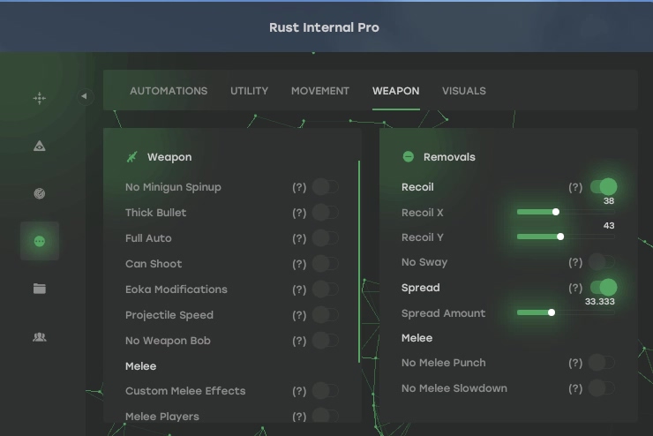This screenshot has height=436, width=653.
Task: Switch off the Spread toggle
Action: [x=604, y=288]
